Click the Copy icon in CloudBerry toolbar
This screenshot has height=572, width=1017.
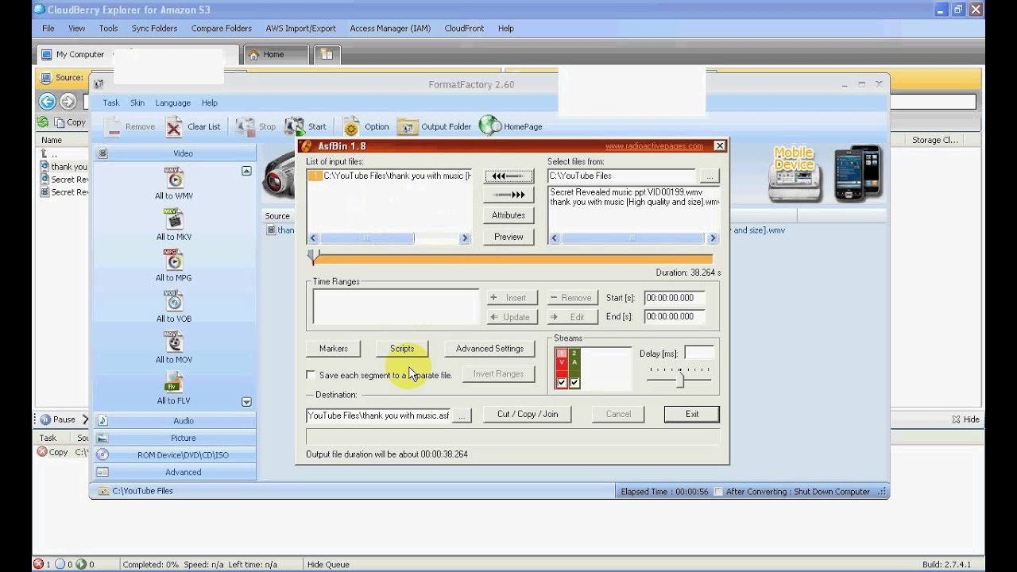tap(60, 122)
